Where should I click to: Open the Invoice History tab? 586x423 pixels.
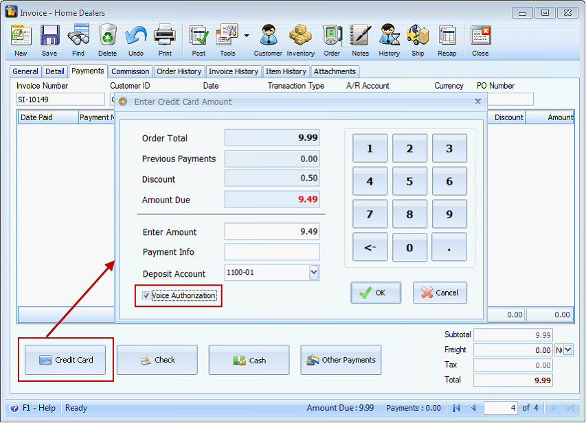(x=234, y=71)
